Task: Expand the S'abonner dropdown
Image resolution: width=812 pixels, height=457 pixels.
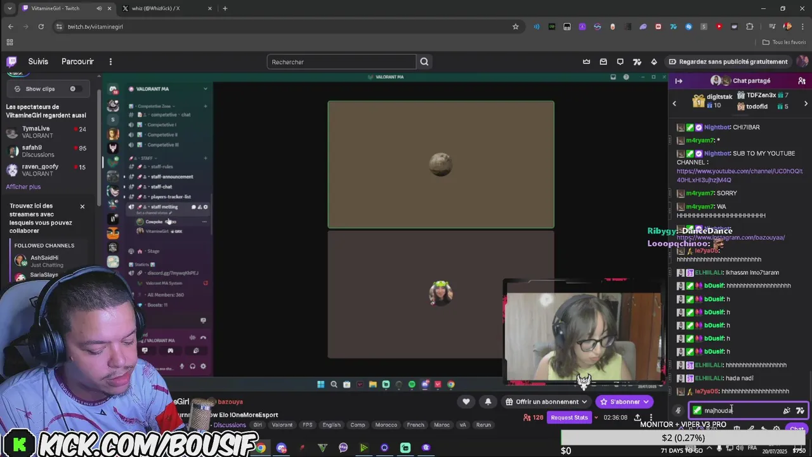Action: 646,402
